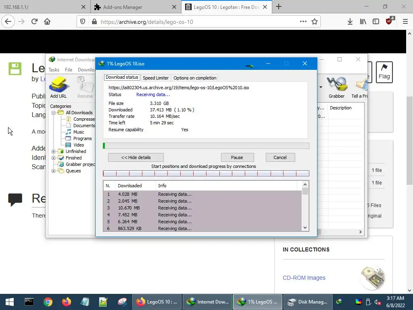
Task: Open the File menu in IDM
Action: coord(69,70)
